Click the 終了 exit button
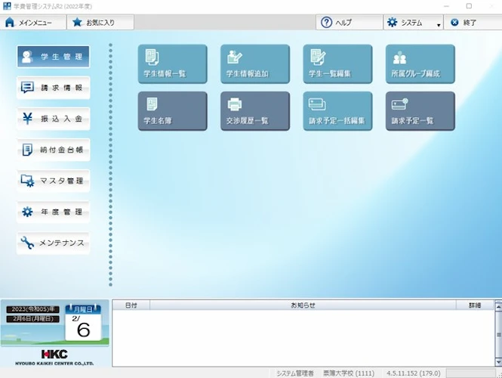Viewport: 502px width, 378px height. click(x=473, y=23)
